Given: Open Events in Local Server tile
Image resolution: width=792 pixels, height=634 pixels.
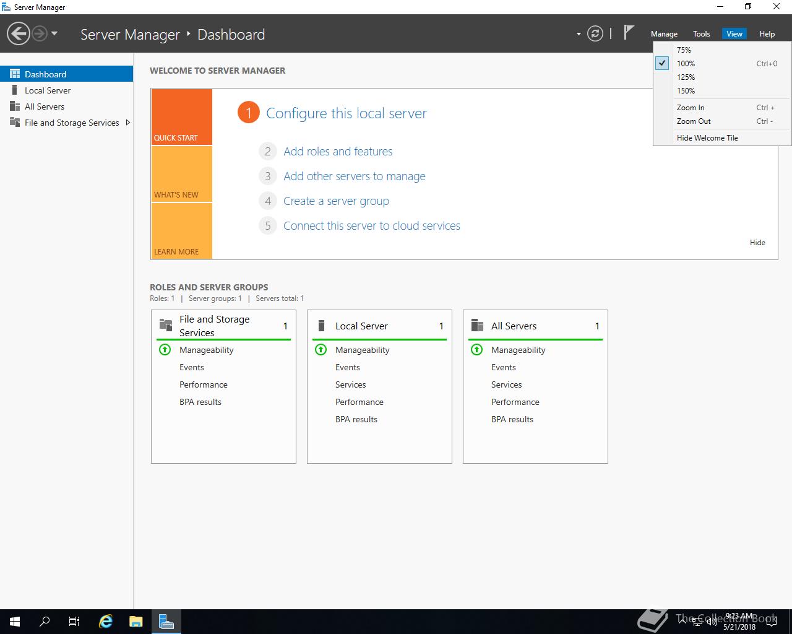Looking at the screenshot, I should (x=348, y=367).
